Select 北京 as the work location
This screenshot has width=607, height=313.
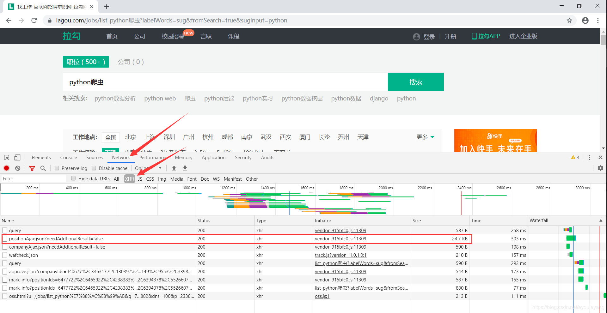click(131, 137)
